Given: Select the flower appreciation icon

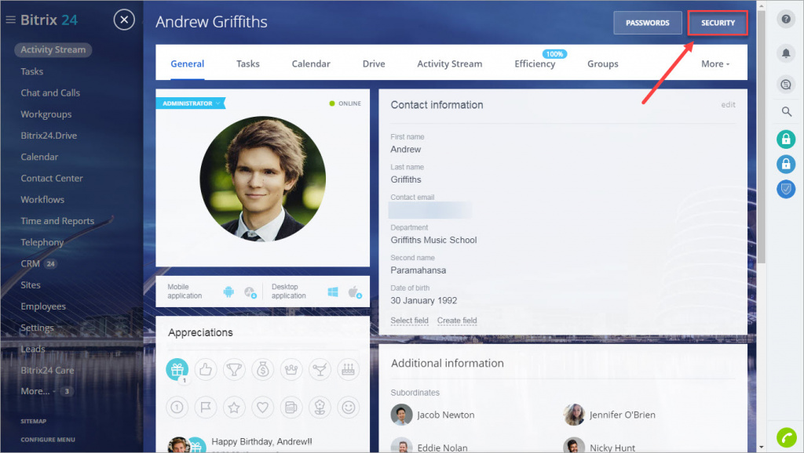Looking at the screenshot, I should (320, 408).
